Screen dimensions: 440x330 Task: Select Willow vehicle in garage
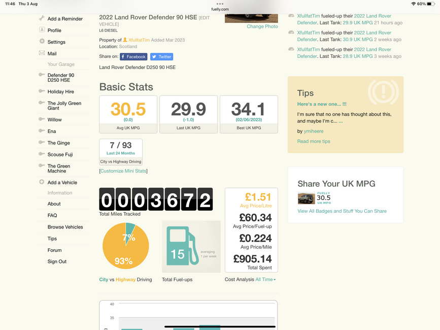tap(54, 119)
